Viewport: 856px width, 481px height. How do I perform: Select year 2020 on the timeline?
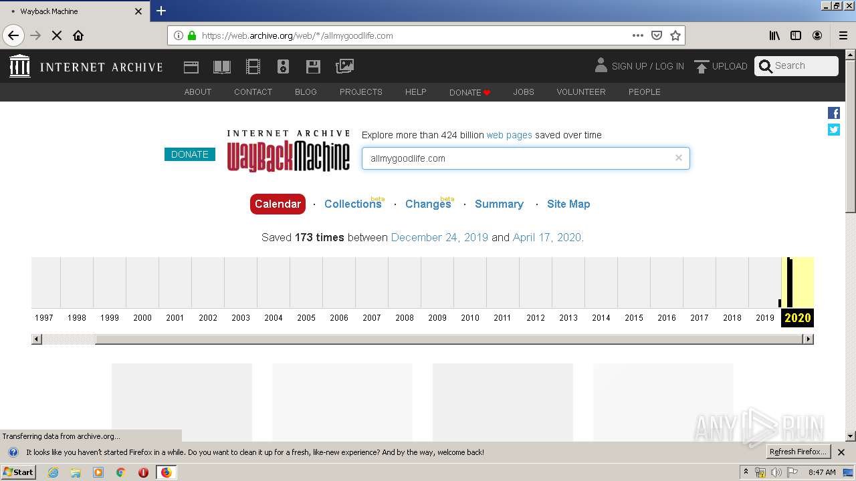click(798, 318)
